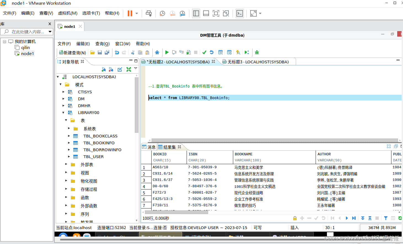Open the DM tool 窗口(W) menu
Viewport: 403px width, 244px height.
click(123, 44)
